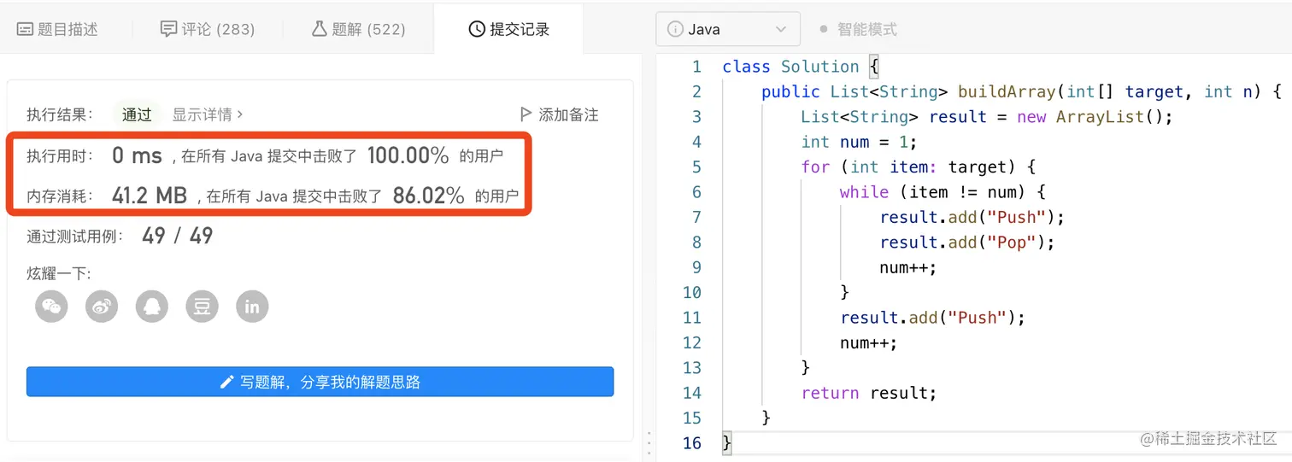The height and width of the screenshot is (462, 1292).
Task: Click the result.add("Pop") line
Action: click(x=967, y=242)
